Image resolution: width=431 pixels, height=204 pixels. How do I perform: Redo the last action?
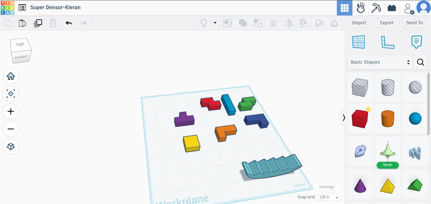pyautogui.click(x=84, y=23)
